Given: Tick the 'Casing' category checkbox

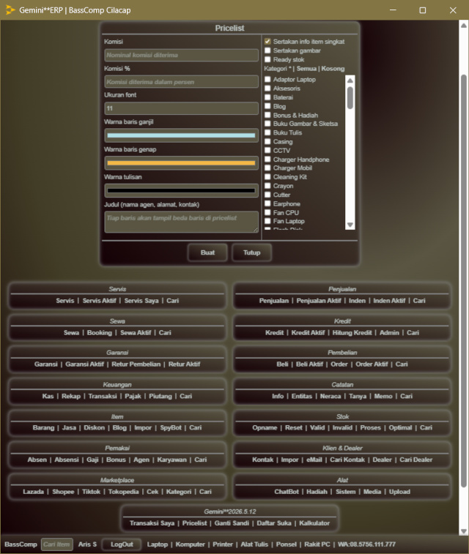Looking at the screenshot, I should (x=267, y=141).
